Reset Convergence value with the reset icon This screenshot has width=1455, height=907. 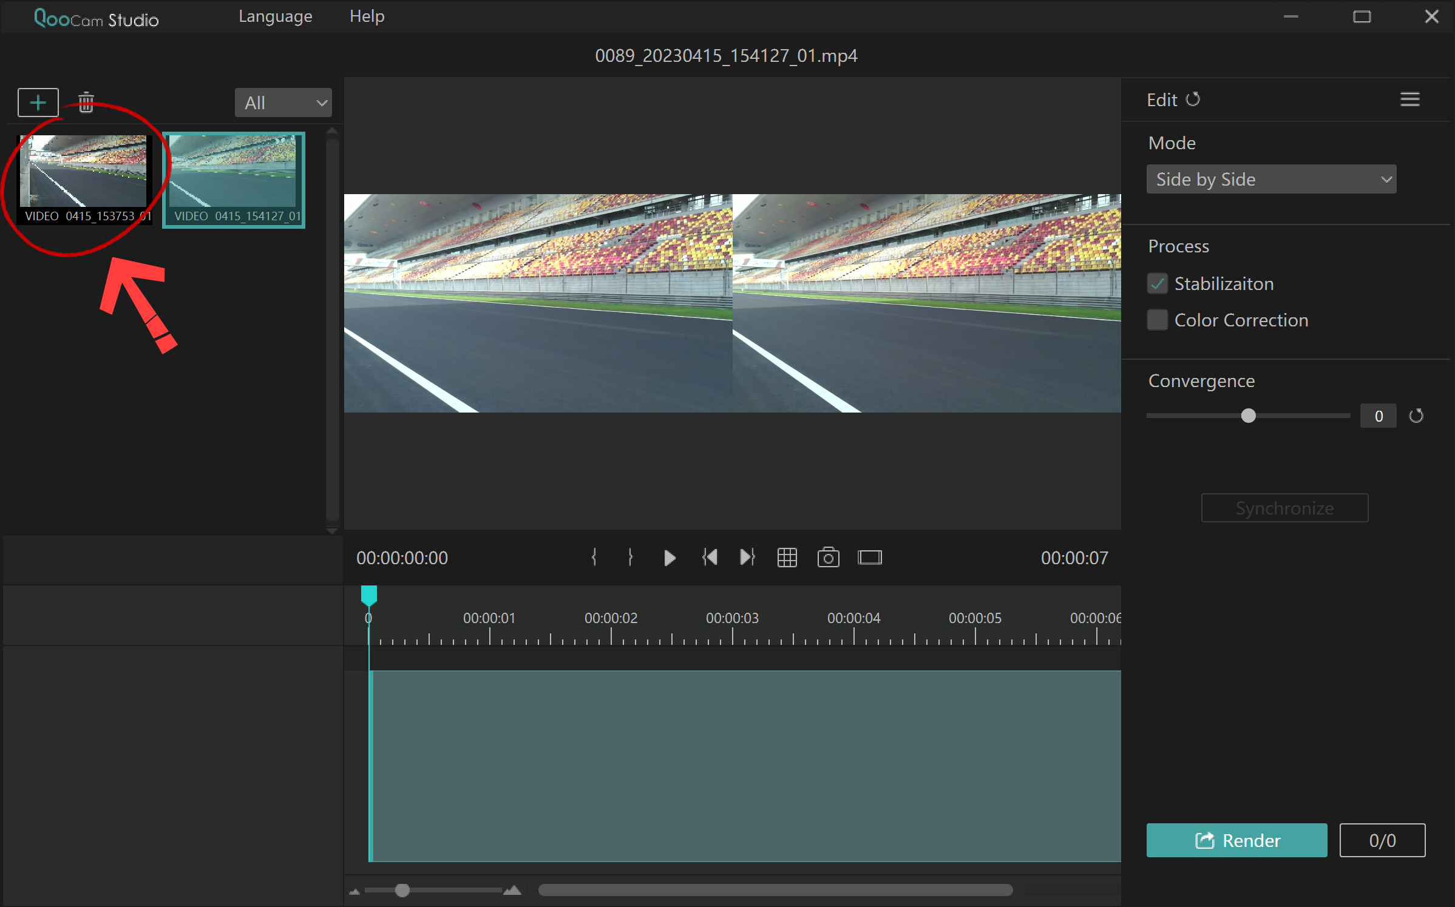(1417, 416)
